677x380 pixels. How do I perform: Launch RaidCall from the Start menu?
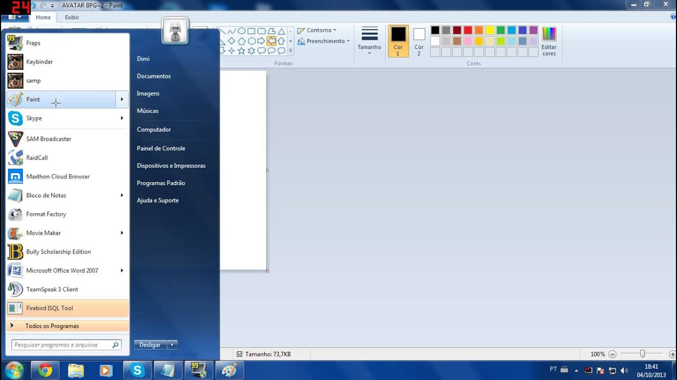tap(67, 158)
